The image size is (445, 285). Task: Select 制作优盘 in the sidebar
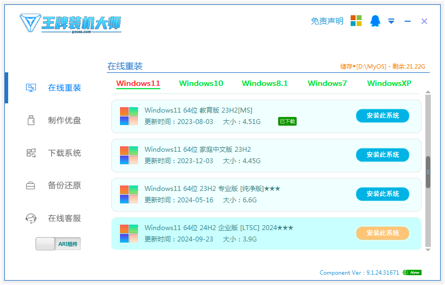64,120
